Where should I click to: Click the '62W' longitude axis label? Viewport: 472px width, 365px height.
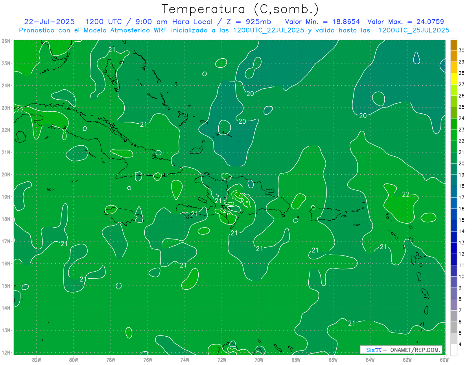pyautogui.click(x=407, y=359)
